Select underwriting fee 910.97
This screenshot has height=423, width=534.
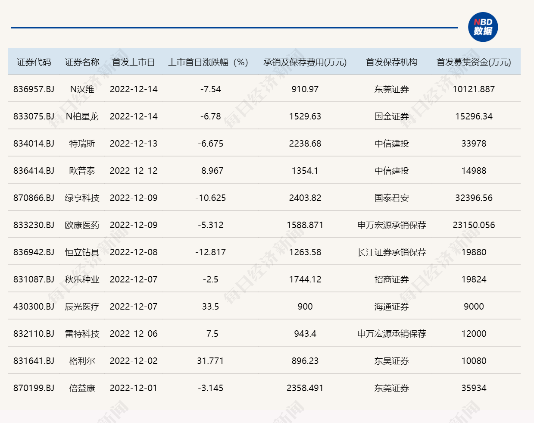click(305, 89)
